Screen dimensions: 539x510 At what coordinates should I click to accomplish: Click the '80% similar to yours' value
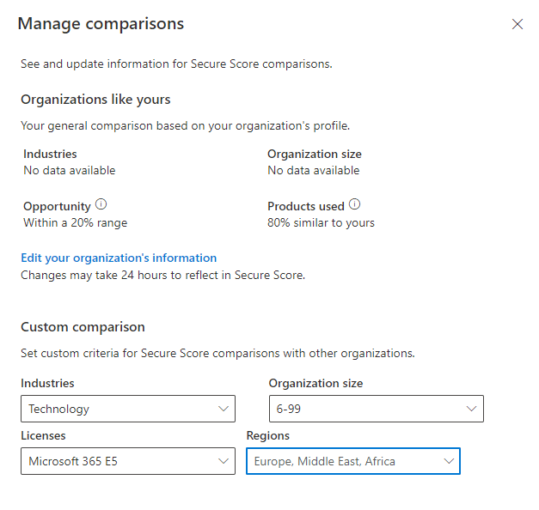[321, 222]
